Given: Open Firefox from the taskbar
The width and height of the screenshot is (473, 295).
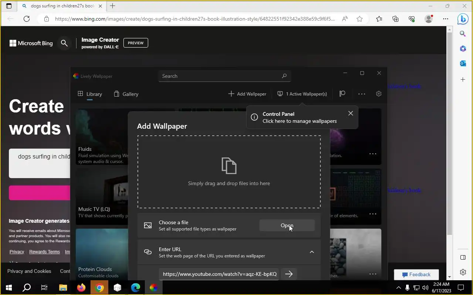Looking at the screenshot, I should [x=81, y=288].
